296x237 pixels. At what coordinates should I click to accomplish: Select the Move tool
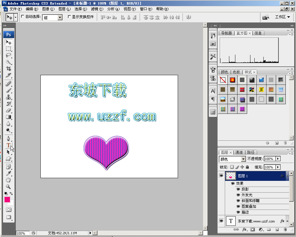point(8,42)
